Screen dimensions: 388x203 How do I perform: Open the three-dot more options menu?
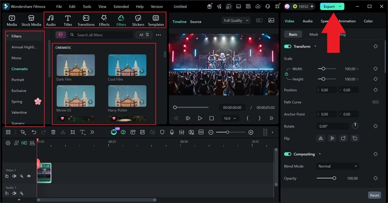coord(159,35)
